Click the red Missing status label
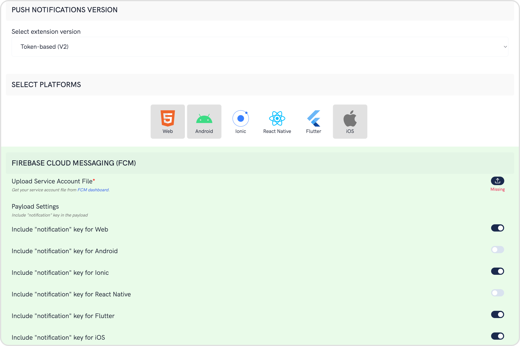 [x=497, y=189]
